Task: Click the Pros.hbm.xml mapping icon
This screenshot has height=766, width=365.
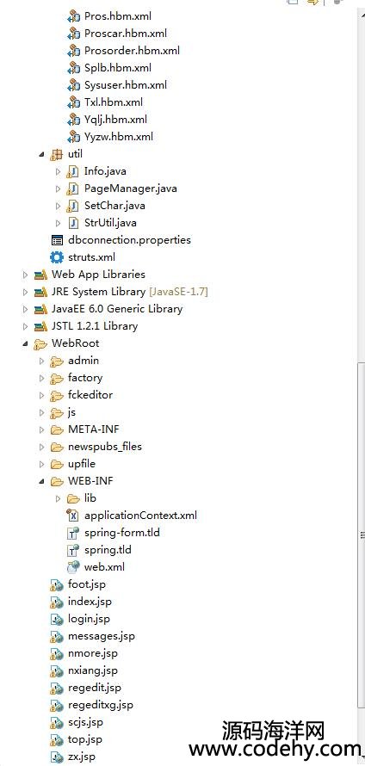Action: 73,16
